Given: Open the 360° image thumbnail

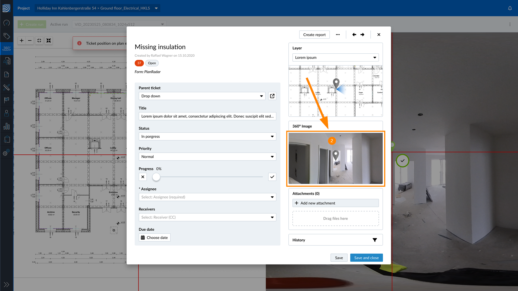Looking at the screenshot, I should pyautogui.click(x=335, y=158).
